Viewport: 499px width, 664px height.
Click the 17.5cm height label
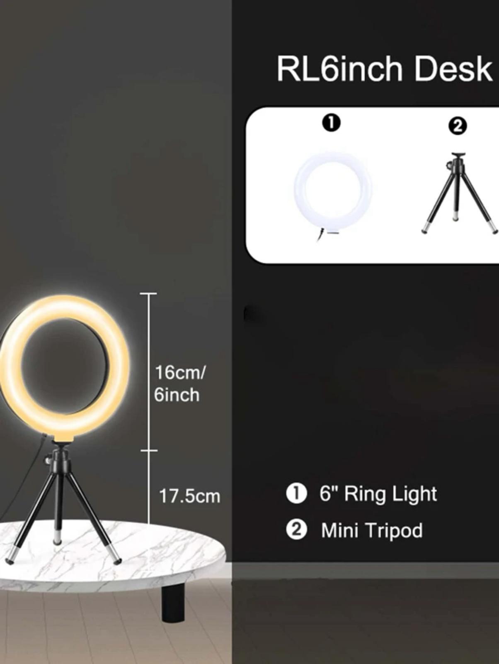[189, 496]
